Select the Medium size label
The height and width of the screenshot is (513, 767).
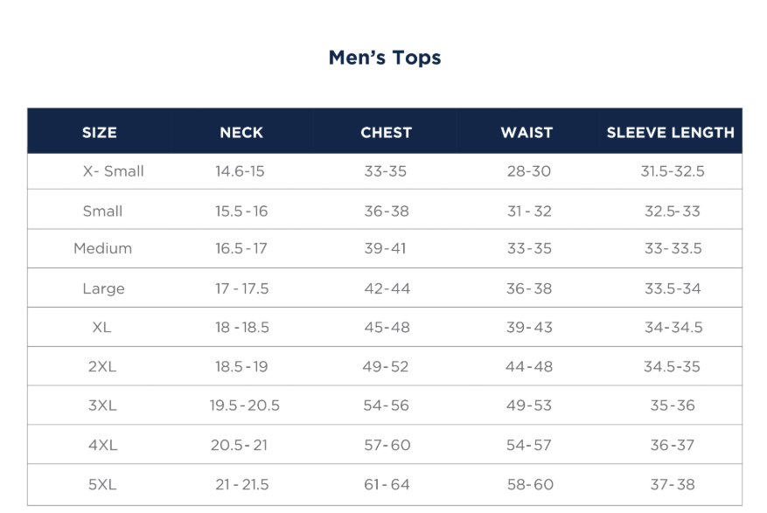(x=103, y=248)
